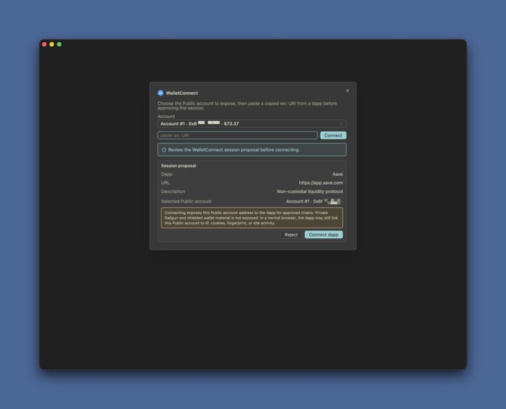506x409 pixels.
Task: Click the 'Session proposal' heading
Action: [178, 166]
